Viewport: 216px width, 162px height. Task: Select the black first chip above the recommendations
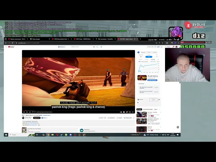click(139, 109)
